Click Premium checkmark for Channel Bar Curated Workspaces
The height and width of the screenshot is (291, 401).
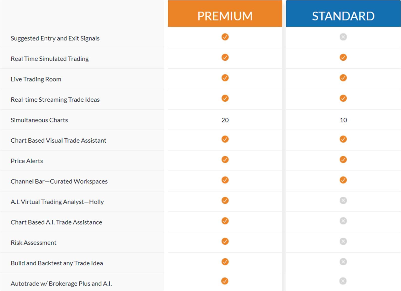(225, 180)
